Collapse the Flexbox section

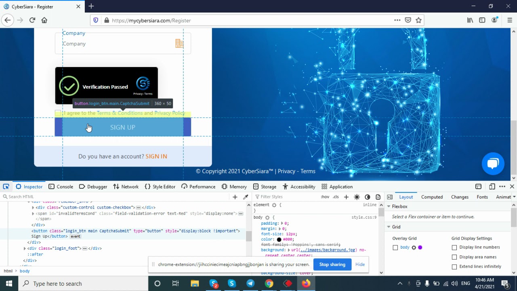[x=389, y=207]
